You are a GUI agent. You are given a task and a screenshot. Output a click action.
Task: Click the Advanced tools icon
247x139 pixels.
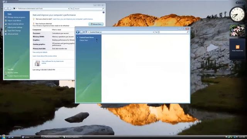[x=6, y=34]
